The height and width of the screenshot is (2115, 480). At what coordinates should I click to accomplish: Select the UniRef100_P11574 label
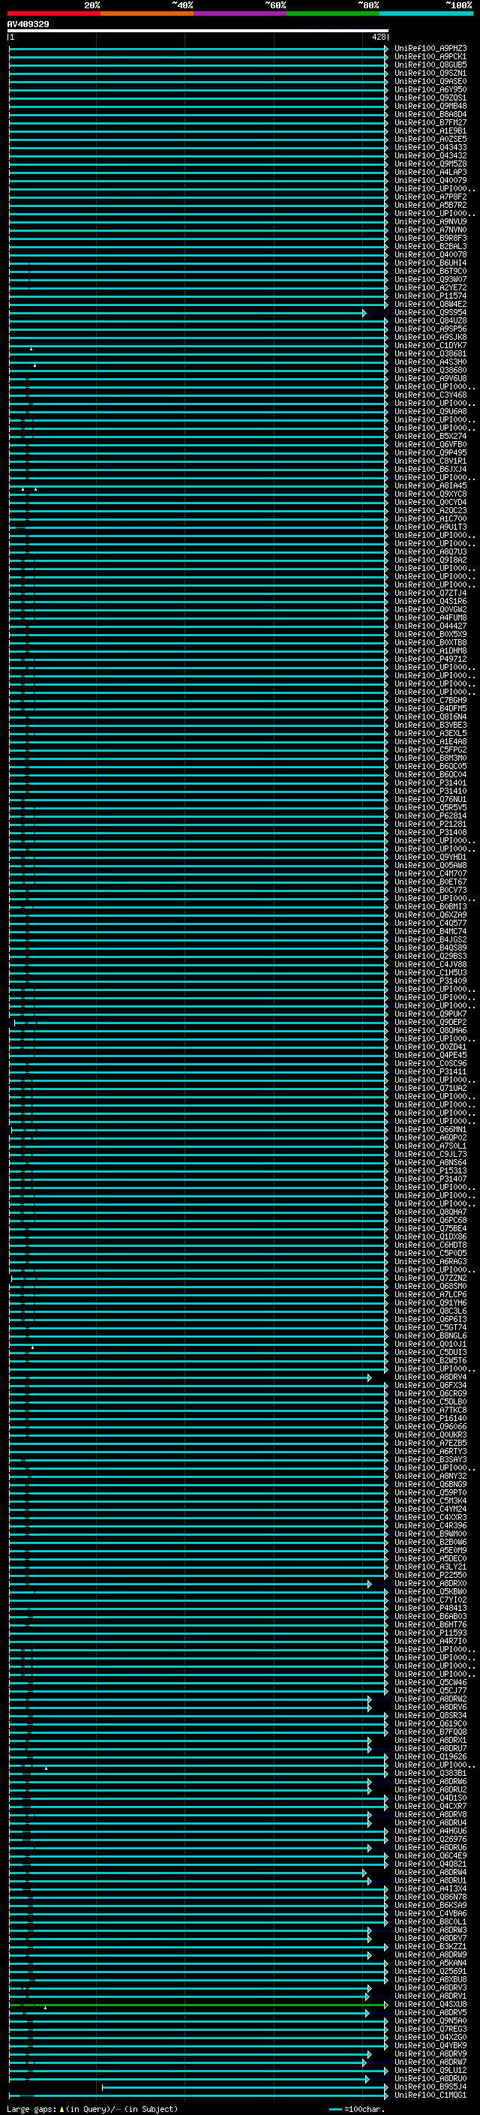(x=430, y=296)
